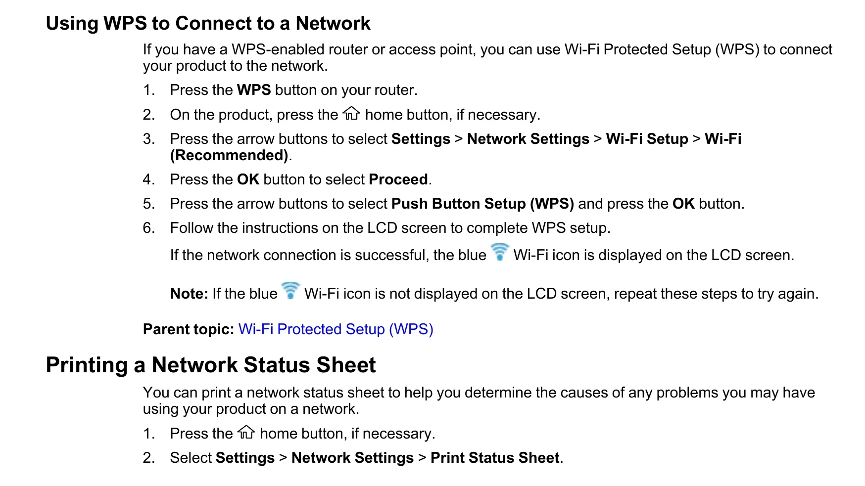Click the 'Follow the instructions on the LCD screen' sentence
Screen dimensions: 865x486
tap(390, 228)
